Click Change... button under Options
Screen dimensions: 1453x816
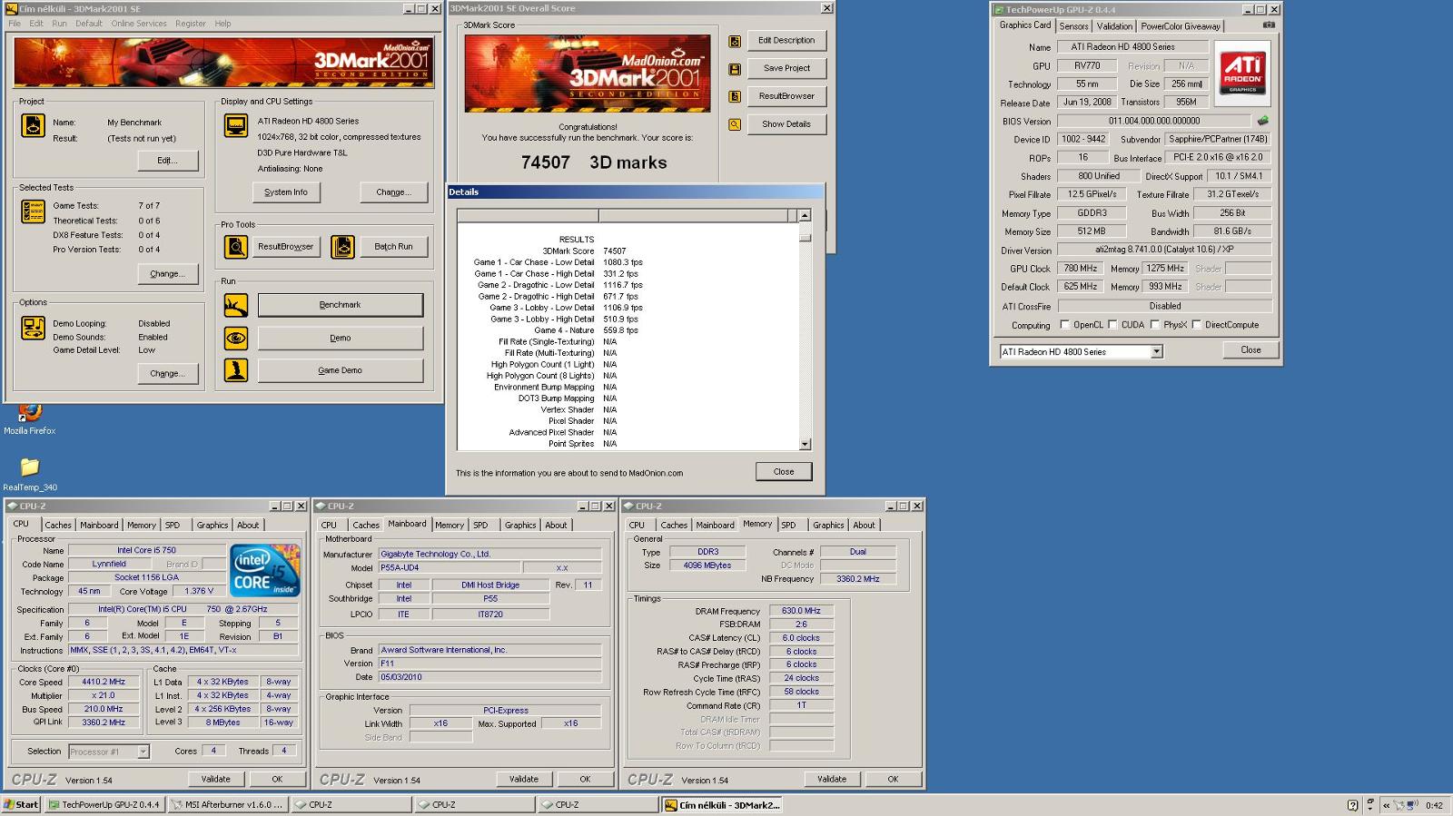pos(167,374)
